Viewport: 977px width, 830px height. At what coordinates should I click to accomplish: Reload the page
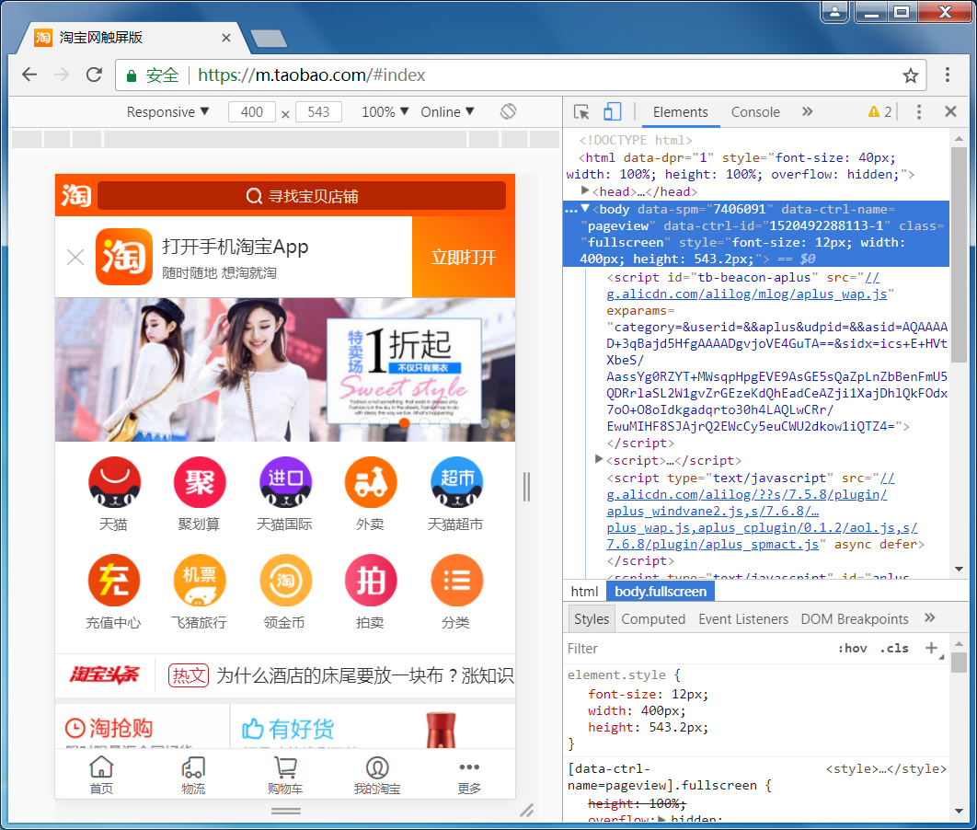[x=94, y=75]
